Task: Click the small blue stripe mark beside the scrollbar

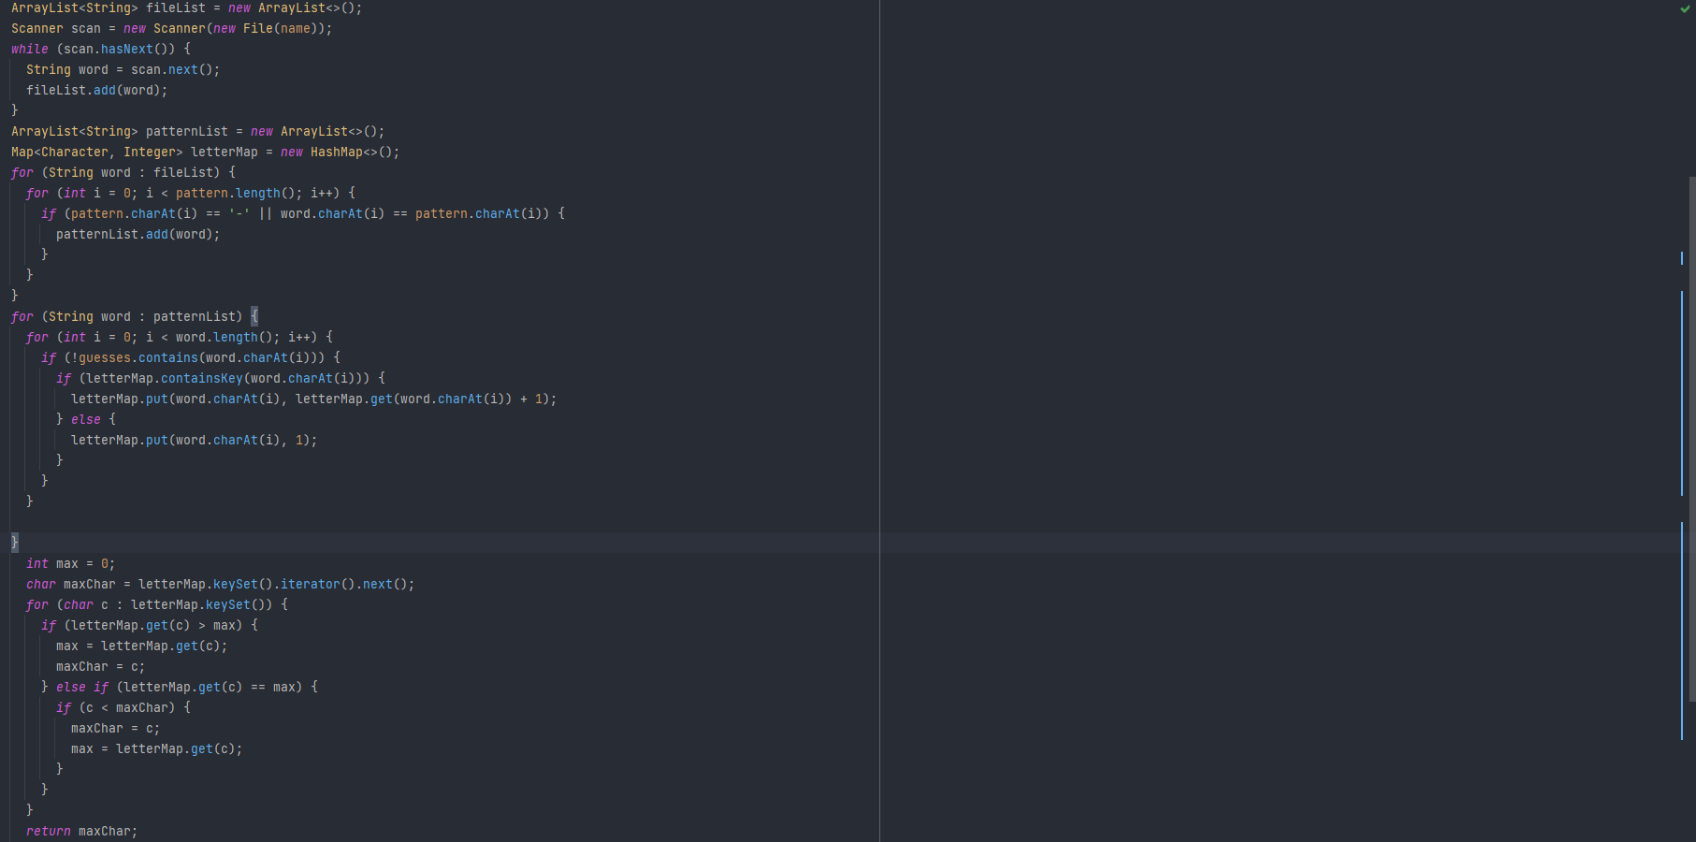Action: click(1681, 257)
